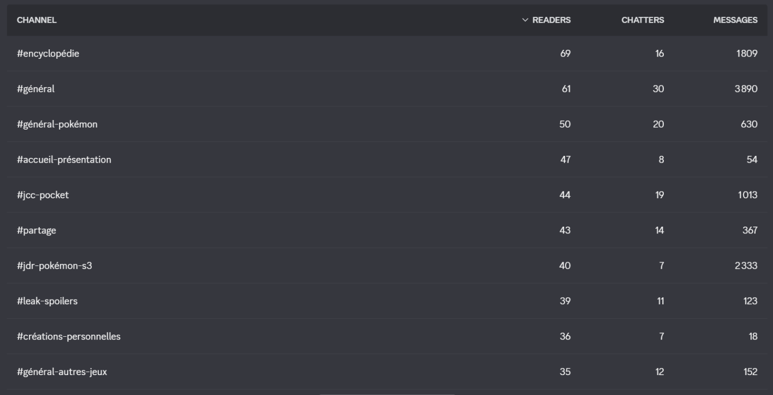Click the 30 chatters cell for #général

(x=659, y=89)
